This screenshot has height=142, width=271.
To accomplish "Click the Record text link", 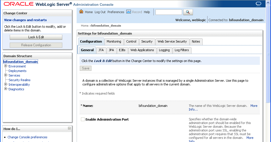I will 137,12.
